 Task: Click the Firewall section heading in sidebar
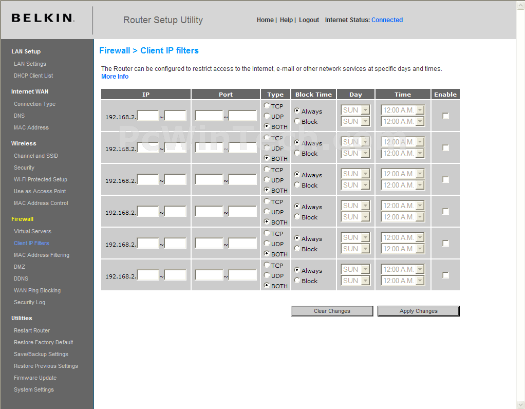tap(22, 219)
